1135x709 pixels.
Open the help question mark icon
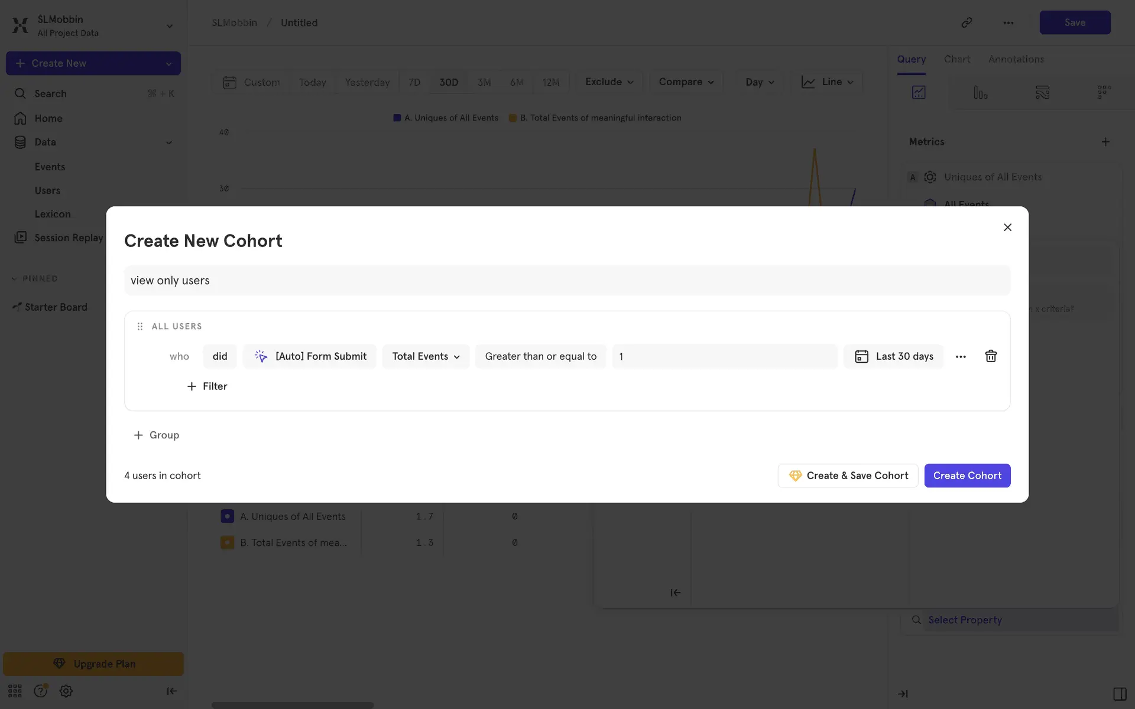click(40, 691)
